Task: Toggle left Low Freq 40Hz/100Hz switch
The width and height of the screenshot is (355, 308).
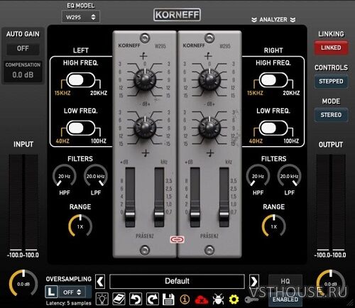Action: [x=81, y=128]
